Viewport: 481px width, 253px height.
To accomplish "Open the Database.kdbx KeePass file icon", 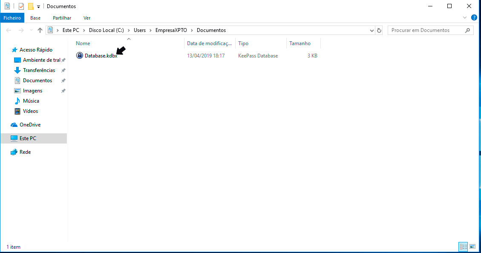I will (79, 55).
